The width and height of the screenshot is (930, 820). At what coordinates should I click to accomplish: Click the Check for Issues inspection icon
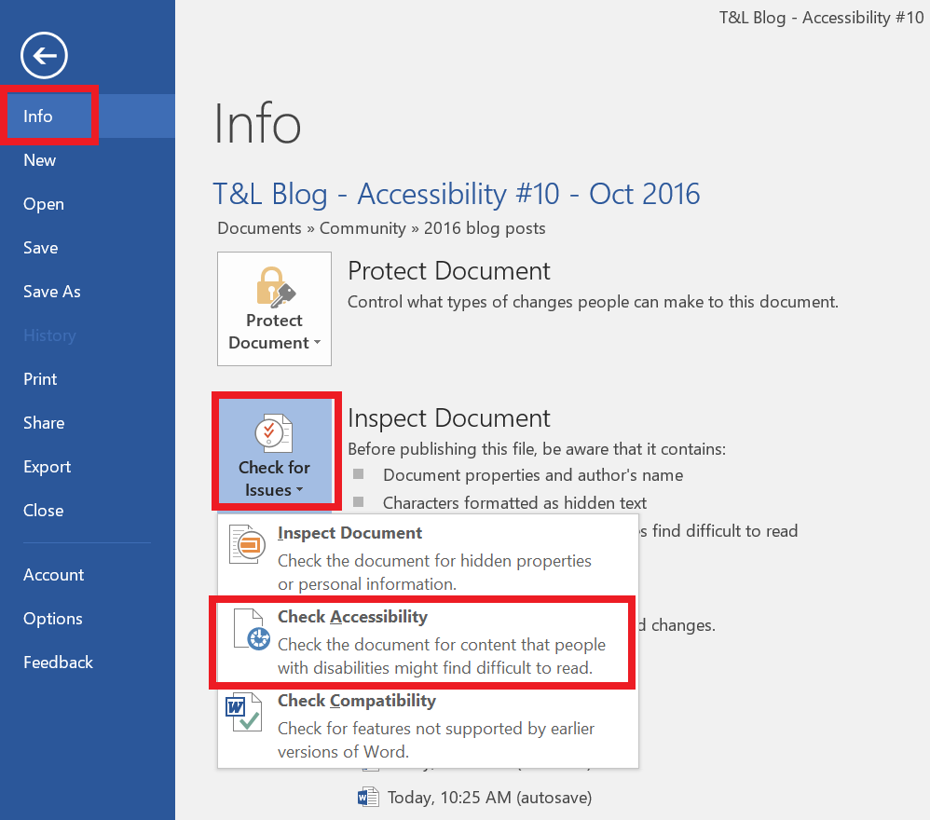(x=274, y=431)
